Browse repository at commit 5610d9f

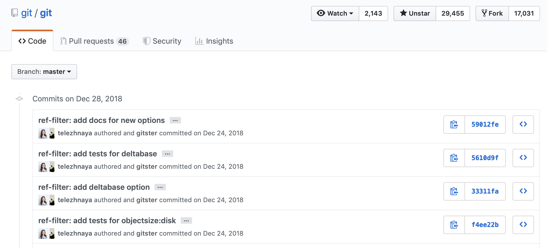click(x=523, y=158)
